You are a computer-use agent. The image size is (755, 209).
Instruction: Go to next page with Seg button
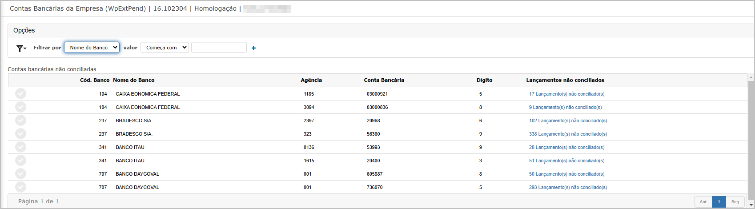[735, 201]
